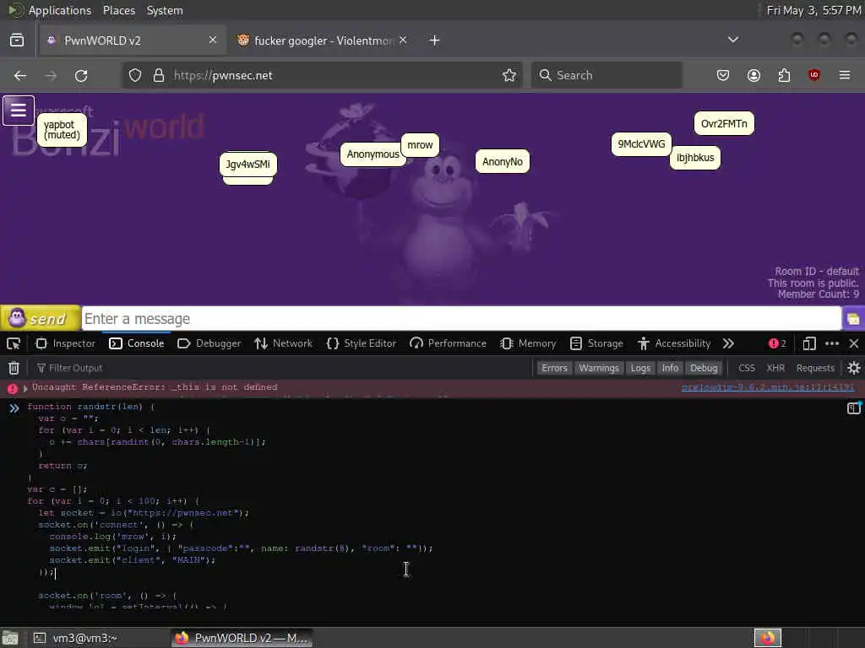Image resolution: width=865 pixels, height=648 pixels.
Task: Switch to the Debugger tab
Action: [x=209, y=344]
